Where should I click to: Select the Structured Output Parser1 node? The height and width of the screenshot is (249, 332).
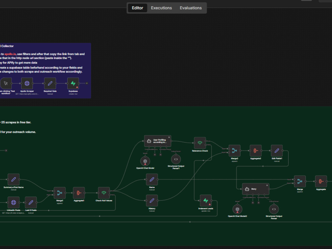[176, 159]
